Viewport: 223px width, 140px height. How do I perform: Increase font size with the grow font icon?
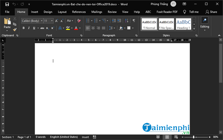point(57,21)
